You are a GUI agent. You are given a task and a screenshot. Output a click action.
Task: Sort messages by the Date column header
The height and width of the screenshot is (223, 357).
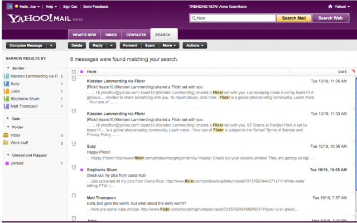click(342, 72)
